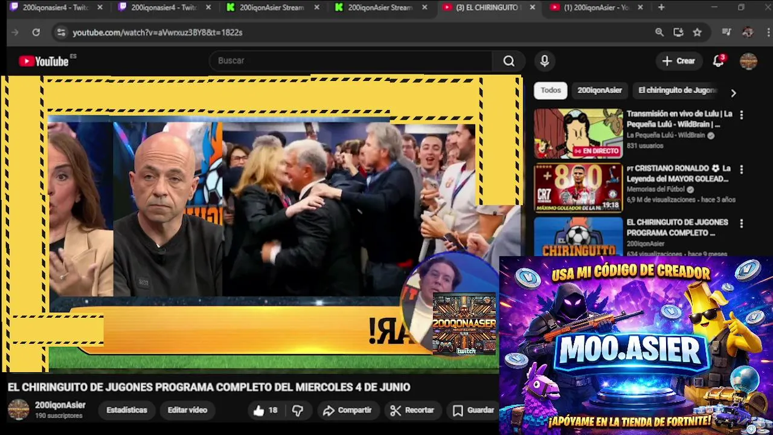Click the YouTube home logo
The height and width of the screenshot is (435, 773).
(43, 61)
